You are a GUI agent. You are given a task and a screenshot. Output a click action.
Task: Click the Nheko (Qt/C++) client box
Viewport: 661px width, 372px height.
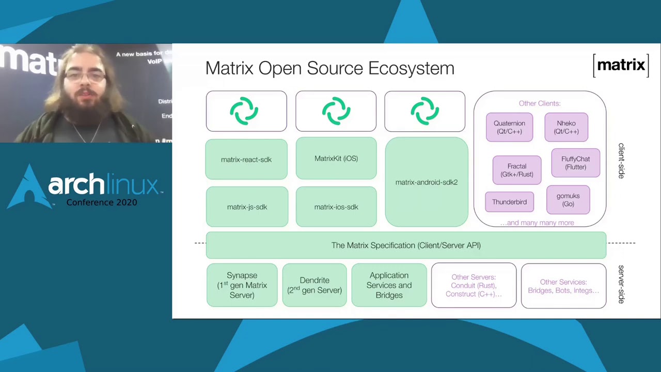coord(566,127)
